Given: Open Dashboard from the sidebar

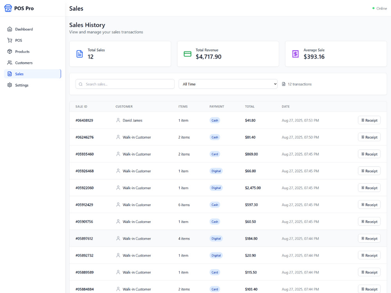Looking at the screenshot, I should pos(32,29).
